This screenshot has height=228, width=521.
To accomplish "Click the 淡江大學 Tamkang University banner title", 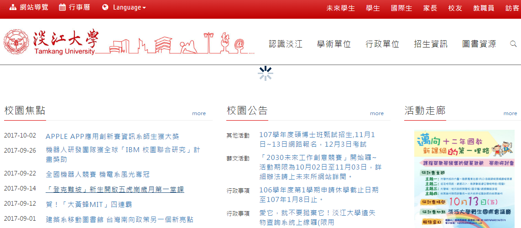I will (66, 42).
